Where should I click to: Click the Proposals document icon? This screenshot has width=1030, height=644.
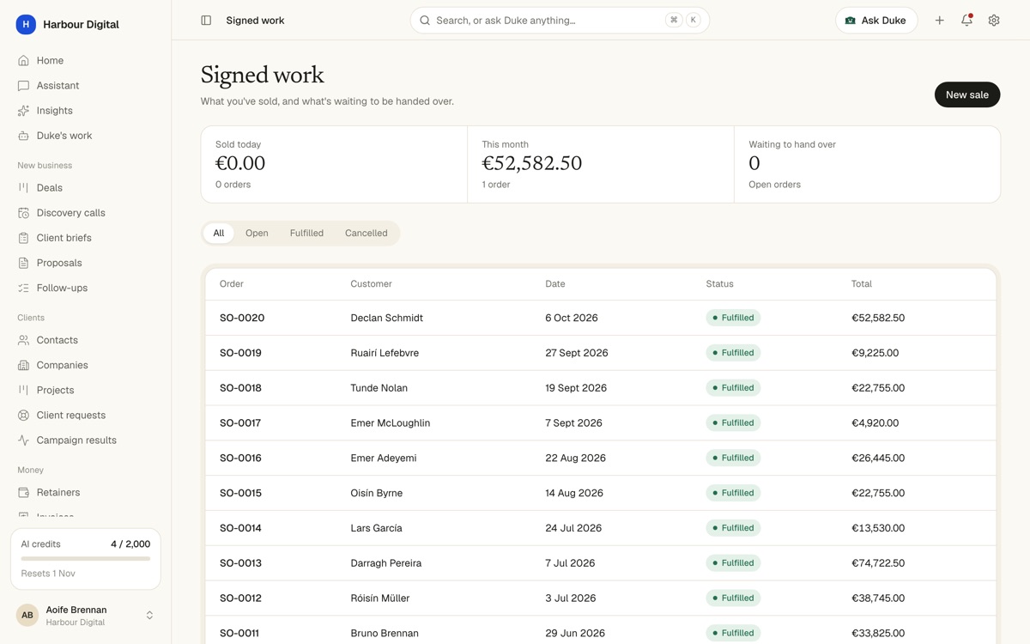[23, 263]
